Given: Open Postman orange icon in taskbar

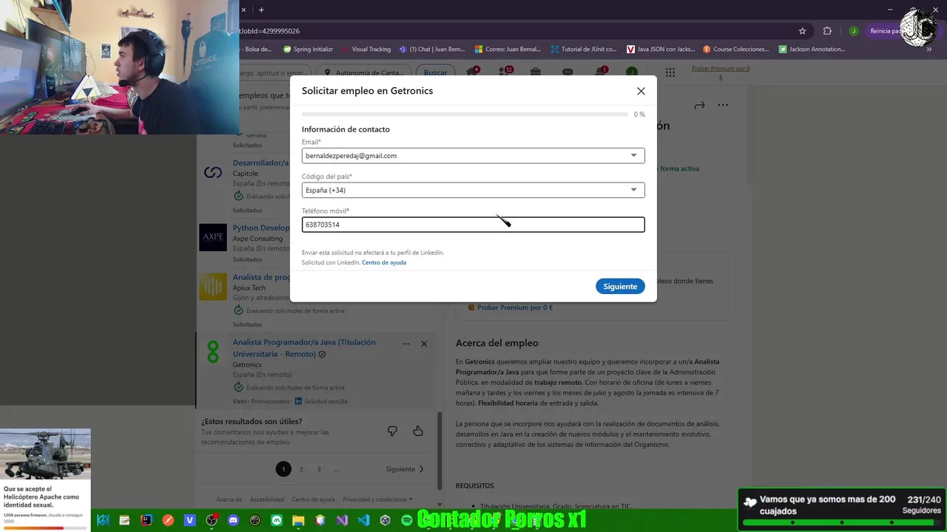Looking at the screenshot, I should point(168,520).
